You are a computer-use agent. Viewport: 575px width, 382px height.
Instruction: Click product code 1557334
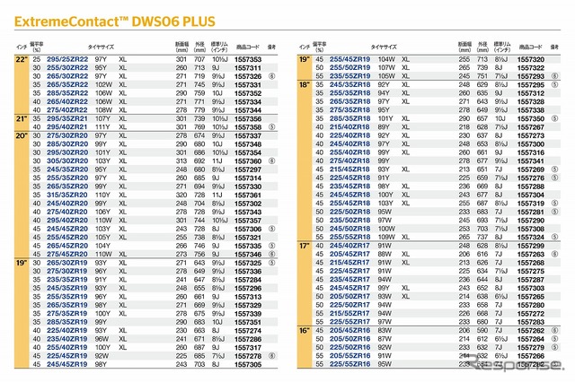[x=248, y=101]
